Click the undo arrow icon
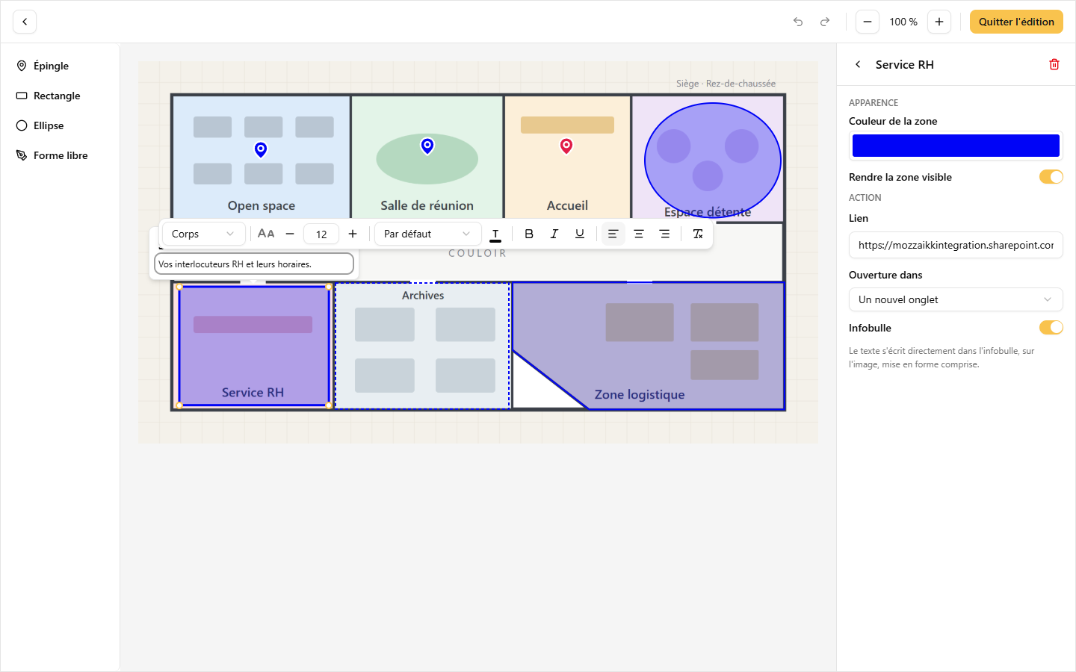 (798, 22)
